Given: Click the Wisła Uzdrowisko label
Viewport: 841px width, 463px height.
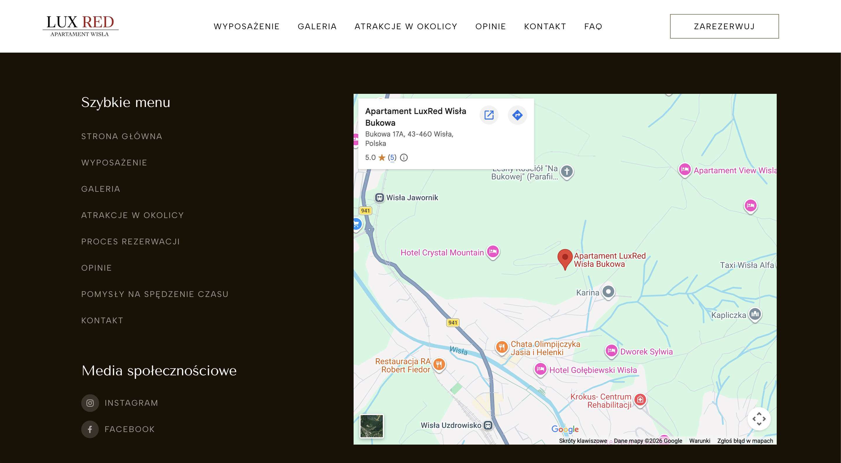Looking at the screenshot, I should click(451, 425).
